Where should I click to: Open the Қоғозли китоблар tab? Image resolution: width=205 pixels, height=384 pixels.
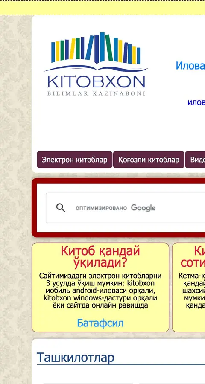click(149, 160)
